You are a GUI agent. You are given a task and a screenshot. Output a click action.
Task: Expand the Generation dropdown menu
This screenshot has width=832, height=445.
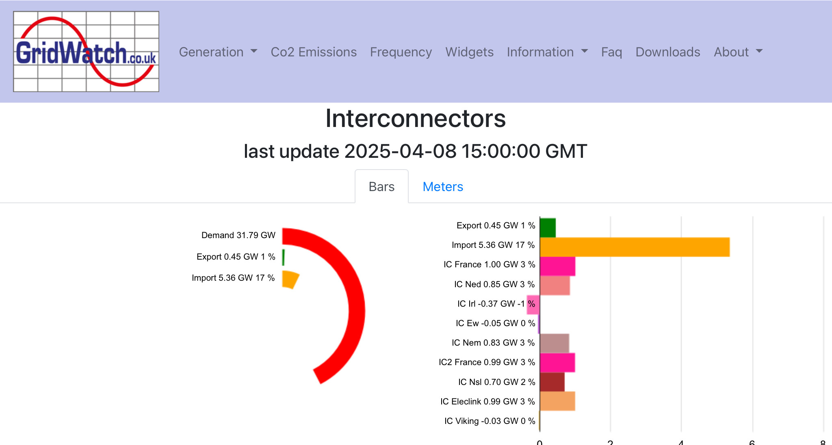tap(218, 52)
